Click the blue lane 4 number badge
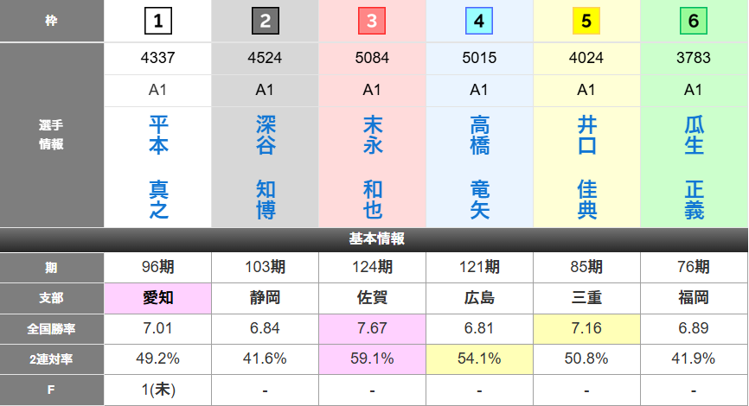Screen dimensions: 749x406 479,21
